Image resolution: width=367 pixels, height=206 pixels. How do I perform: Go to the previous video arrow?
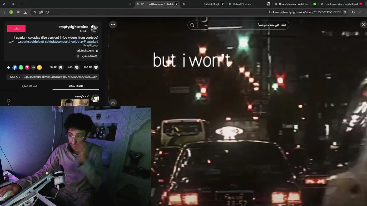tap(113, 102)
